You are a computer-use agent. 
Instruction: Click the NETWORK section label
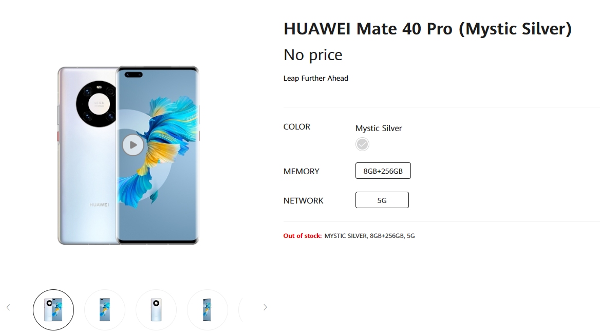coord(304,200)
